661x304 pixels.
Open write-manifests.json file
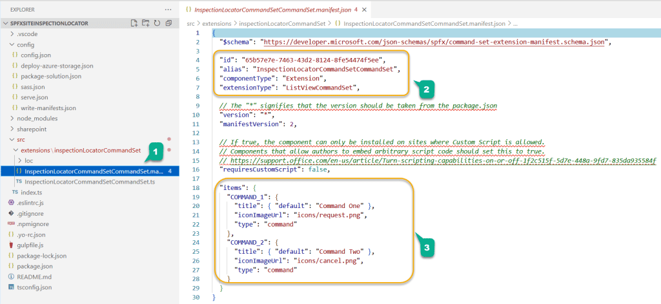point(48,108)
